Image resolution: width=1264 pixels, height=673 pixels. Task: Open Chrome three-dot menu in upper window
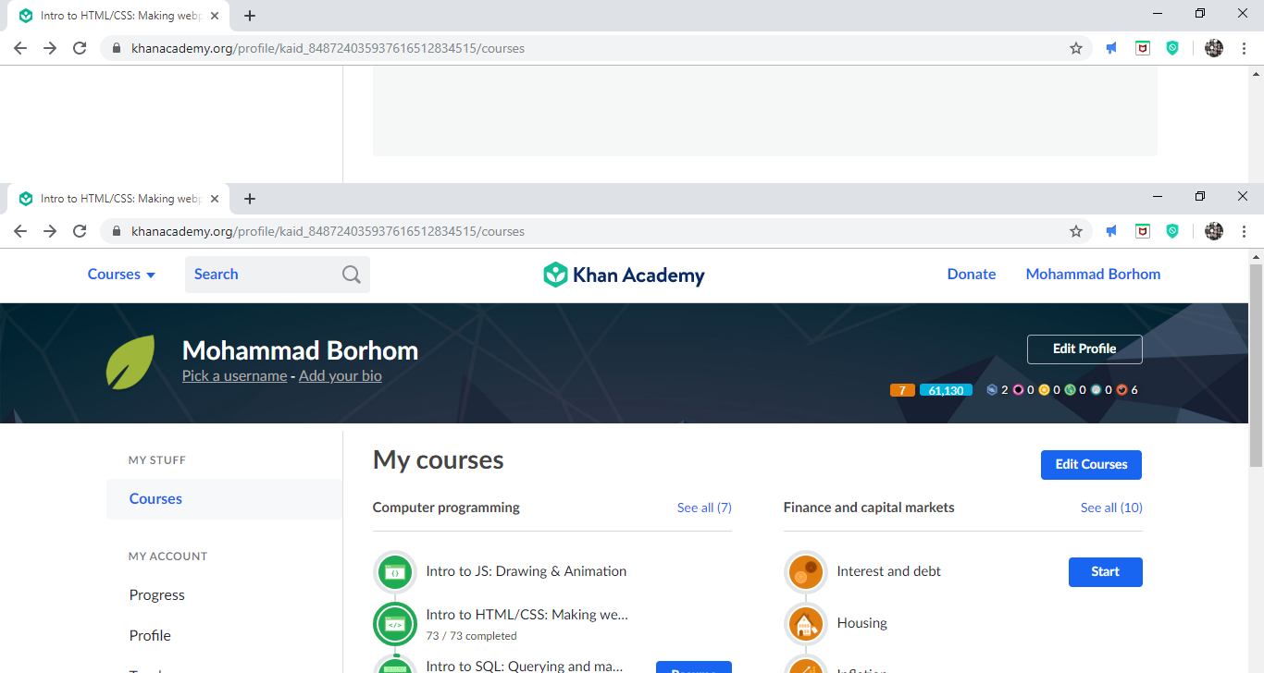pyautogui.click(x=1245, y=48)
